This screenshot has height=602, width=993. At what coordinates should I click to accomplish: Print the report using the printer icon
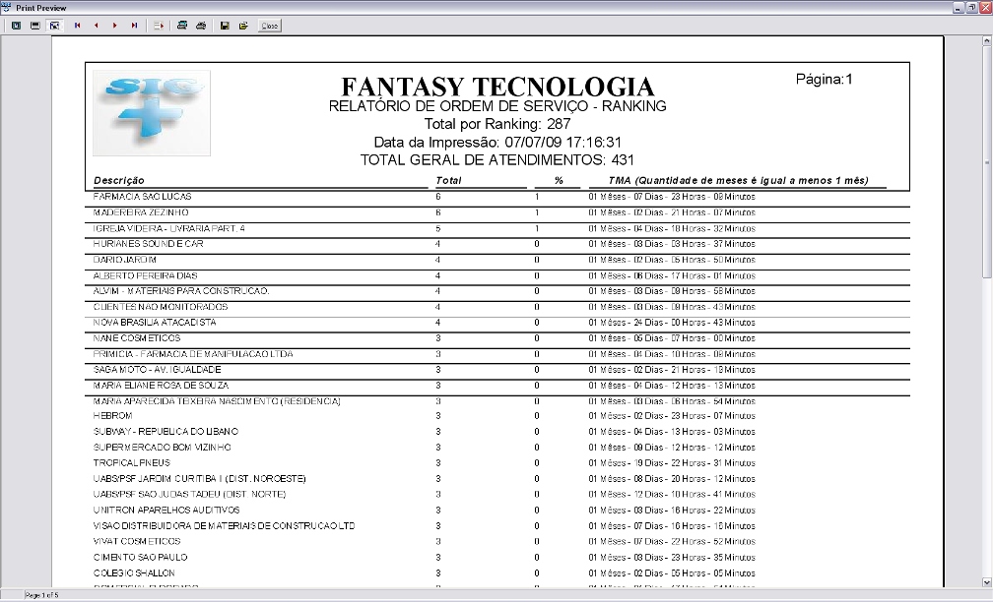point(201,26)
